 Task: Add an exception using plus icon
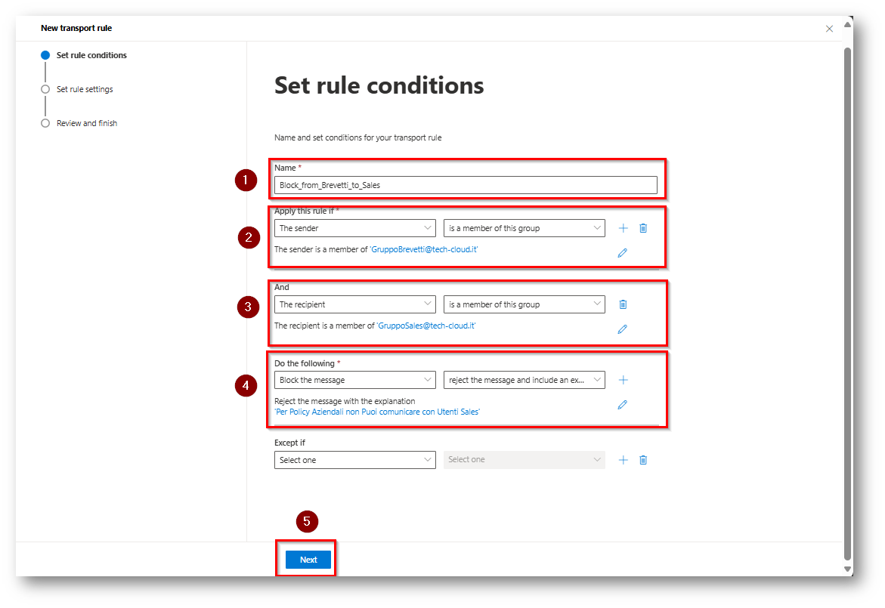pyautogui.click(x=623, y=460)
